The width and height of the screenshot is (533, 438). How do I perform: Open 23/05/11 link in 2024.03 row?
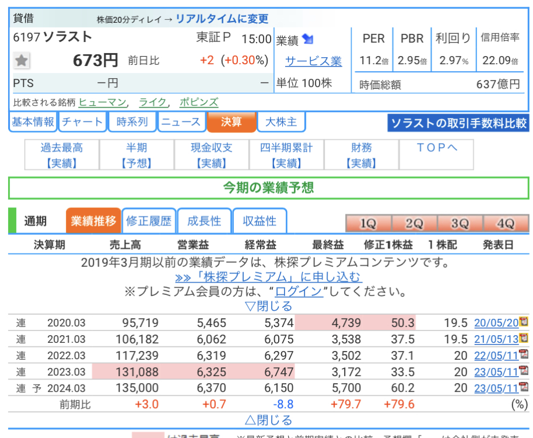[x=496, y=388]
